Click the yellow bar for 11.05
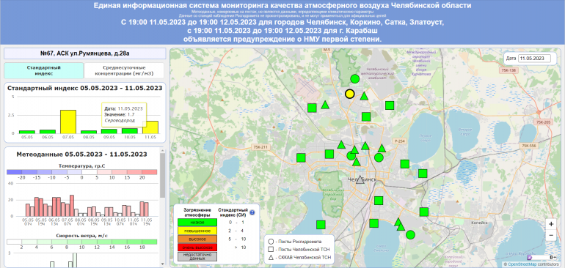The width and height of the screenshot is (565, 268). [150, 127]
